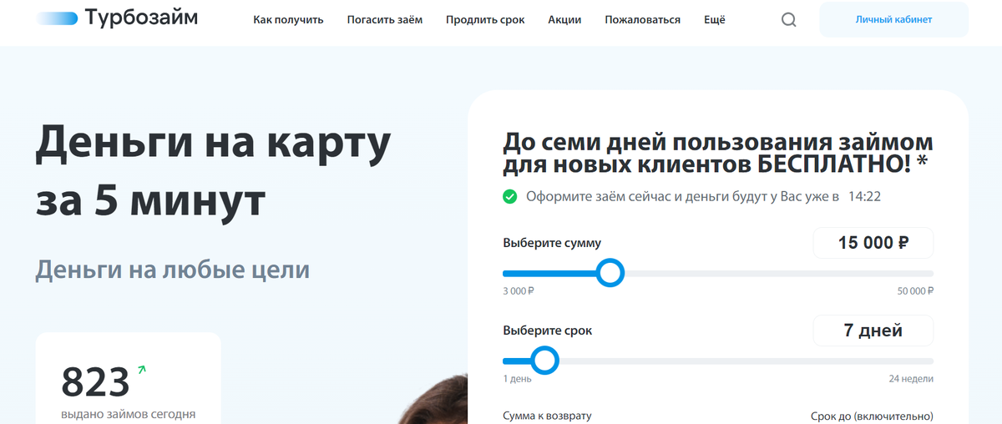Click the Деньги на карту за 5 минут heading
The height and width of the screenshot is (424, 1002).
point(213,173)
